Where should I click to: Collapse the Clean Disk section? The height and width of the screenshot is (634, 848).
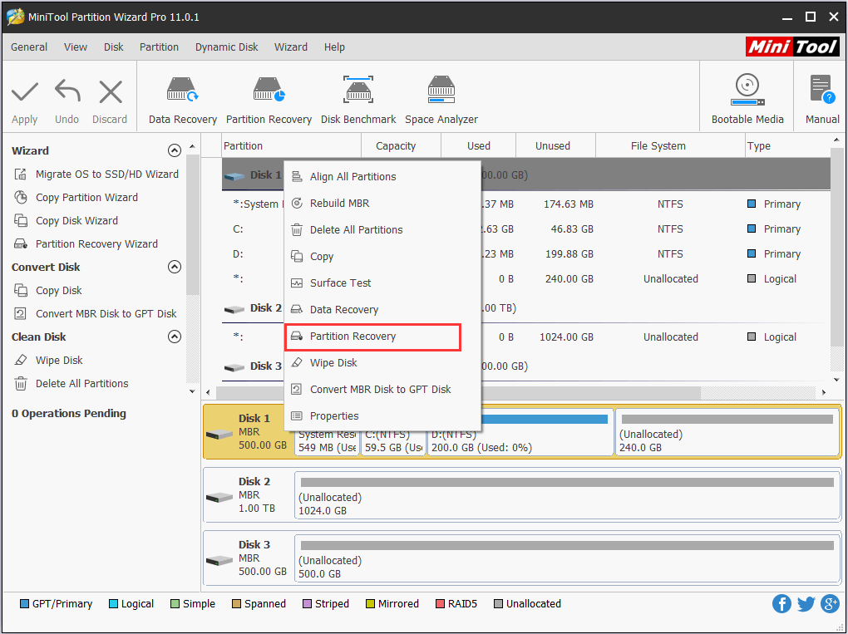coord(174,337)
